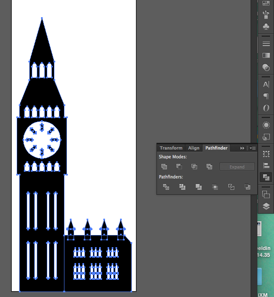The width and height of the screenshot is (274, 297).
Task: Click the Expand button in Pathfinder
Action: click(237, 167)
